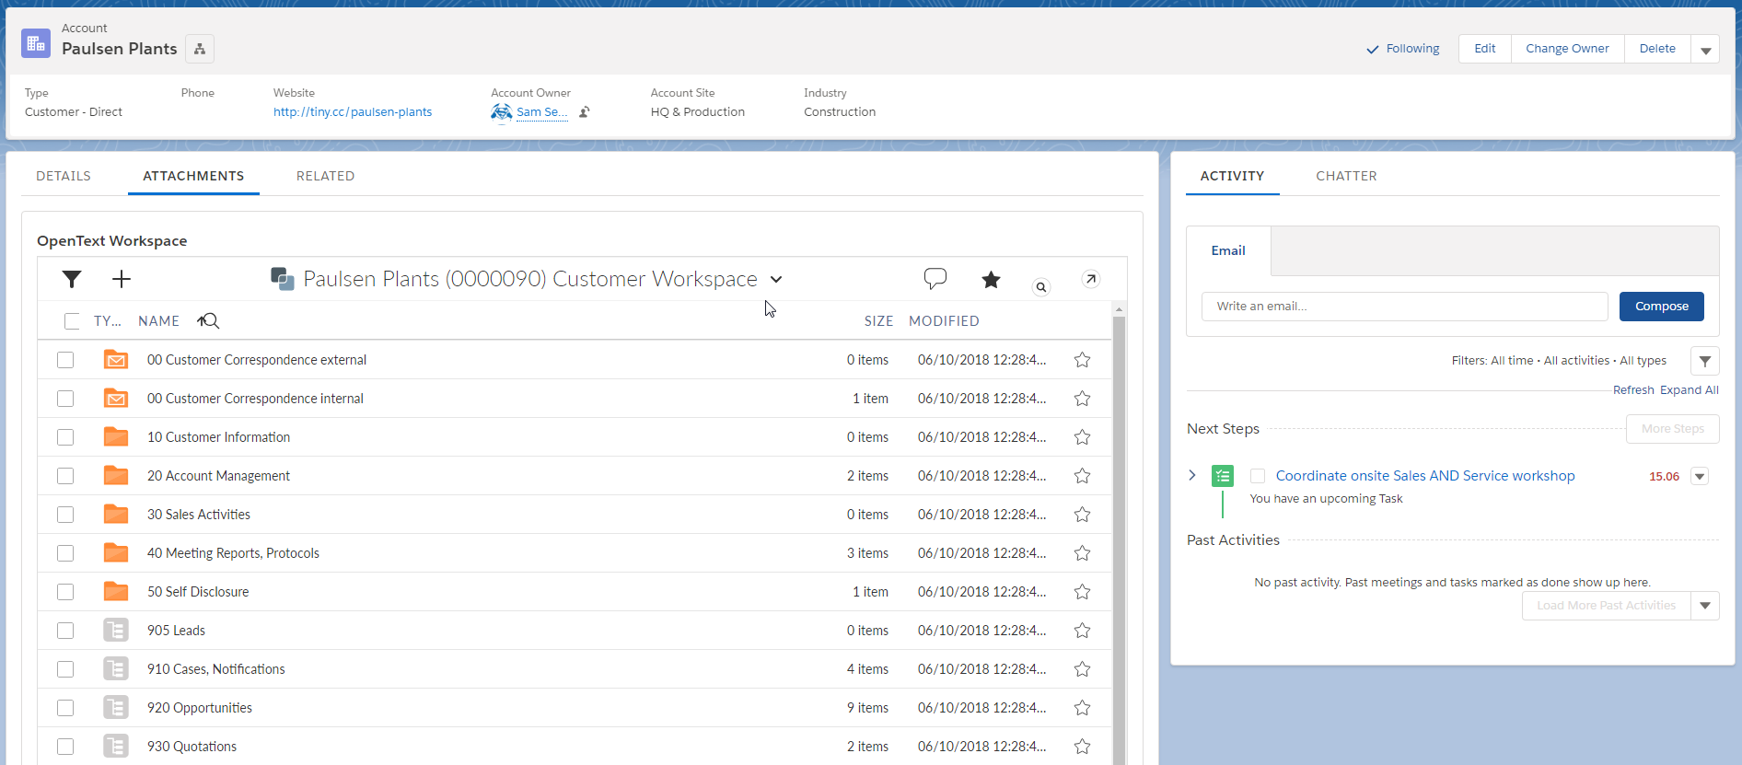
Task: Click the orange folder icon of 20 Account Management
Action: pyautogui.click(x=116, y=475)
